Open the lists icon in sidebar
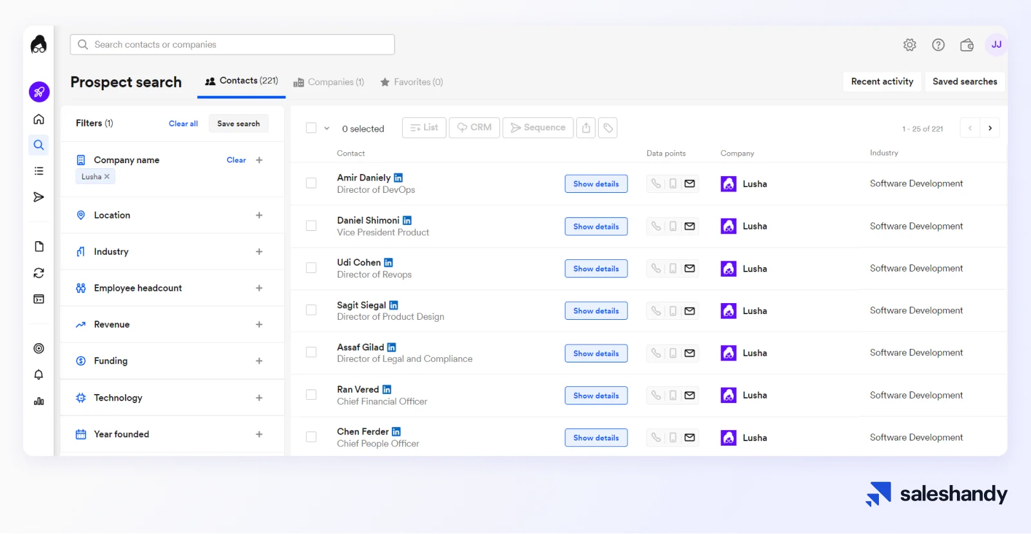Image resolution: width=1031 pixels, height=534 pixels. (39, 171)
